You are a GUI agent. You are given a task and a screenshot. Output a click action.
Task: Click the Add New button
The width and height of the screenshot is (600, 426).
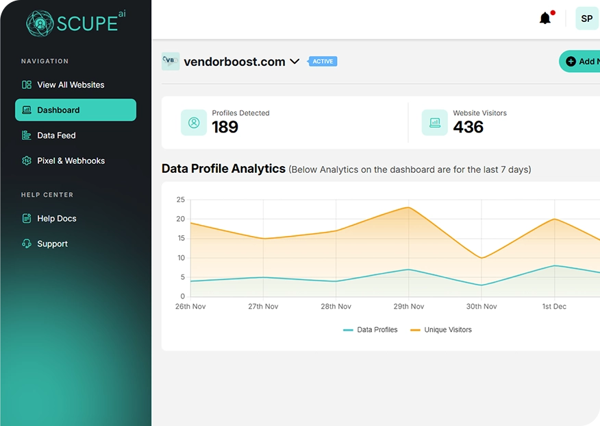point(582,62)
